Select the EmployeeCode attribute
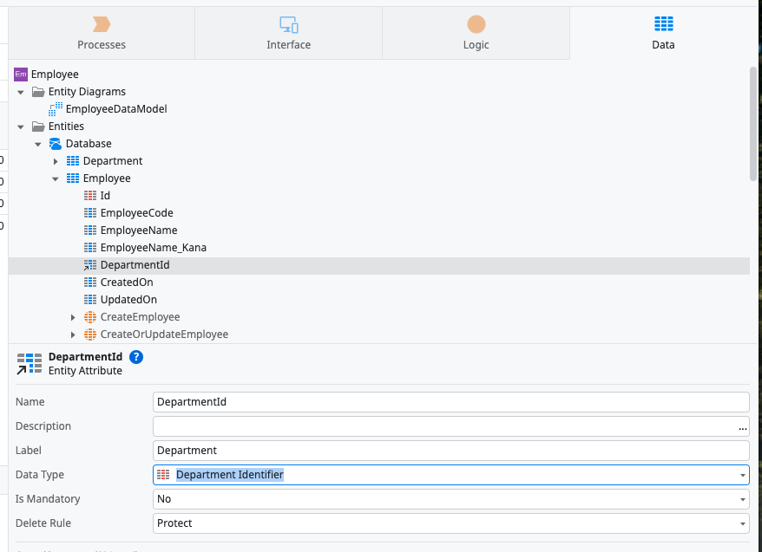The image size is (762, 552). [x=136, y=213]
